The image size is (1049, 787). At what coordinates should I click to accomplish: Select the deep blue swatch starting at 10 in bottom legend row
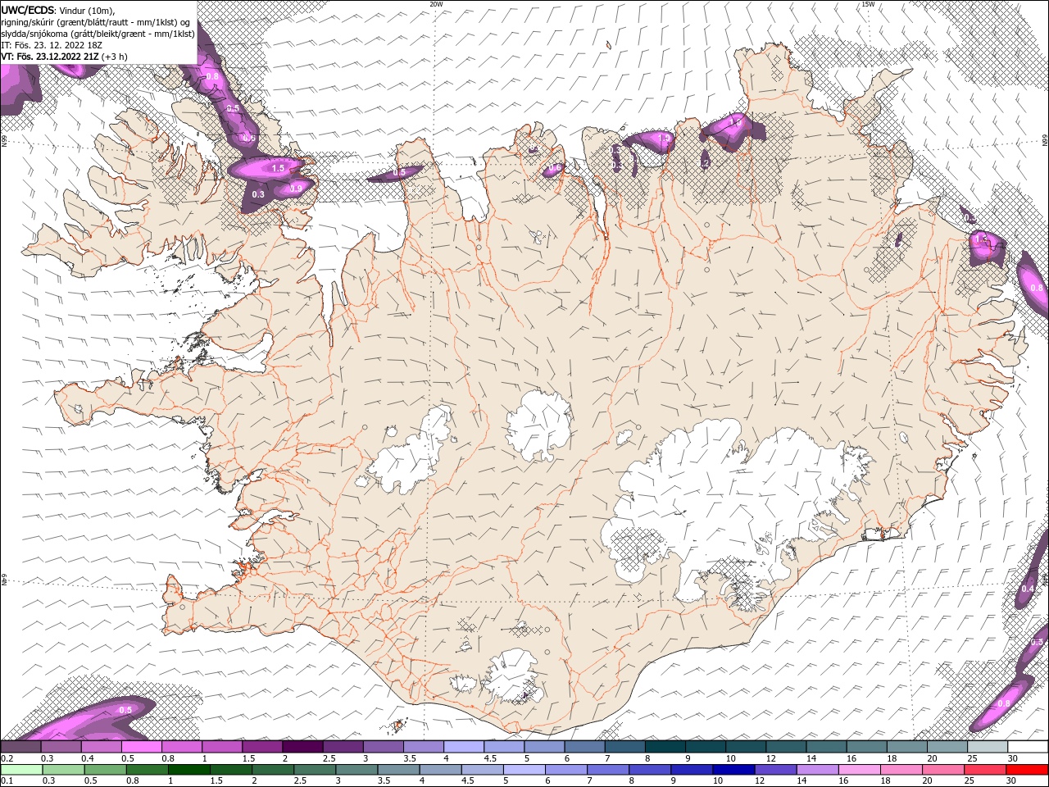[734, 770]
